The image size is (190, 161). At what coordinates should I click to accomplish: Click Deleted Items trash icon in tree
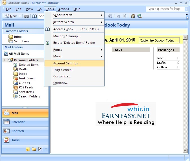[x=16, y=65]
